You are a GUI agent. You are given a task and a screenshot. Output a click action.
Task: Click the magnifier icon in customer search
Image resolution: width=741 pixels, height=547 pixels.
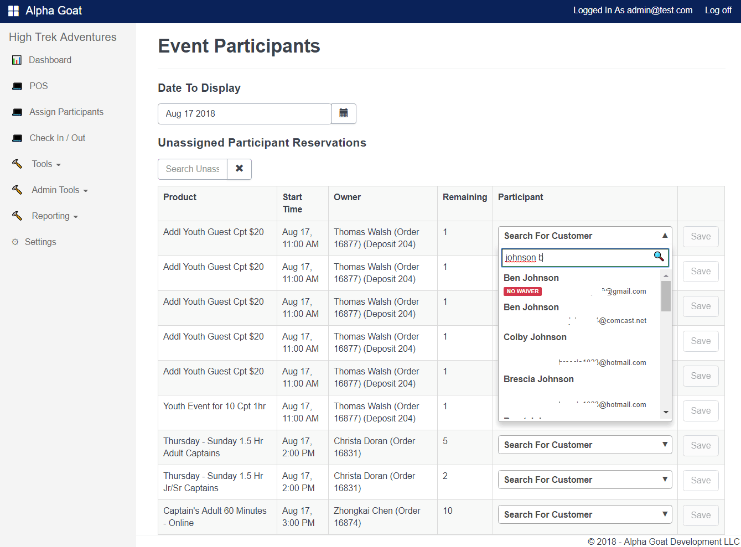(659, 257)
